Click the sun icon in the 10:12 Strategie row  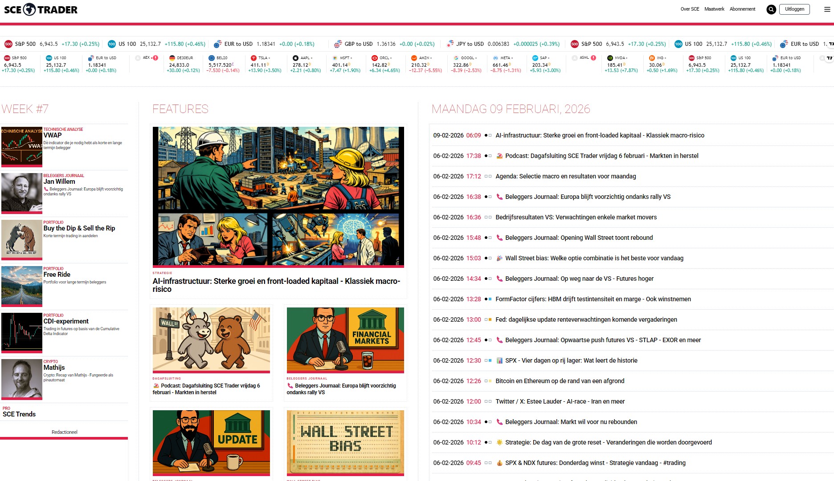pyautogui.click(x=499, y=442)
